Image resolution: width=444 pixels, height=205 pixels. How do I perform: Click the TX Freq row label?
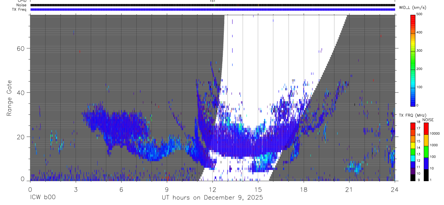point(20,9)
